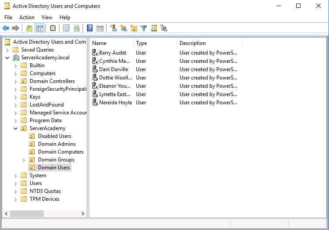329x230 pixels.
Task: Open the Properties toolbar icon
Action: click(66, 28)
